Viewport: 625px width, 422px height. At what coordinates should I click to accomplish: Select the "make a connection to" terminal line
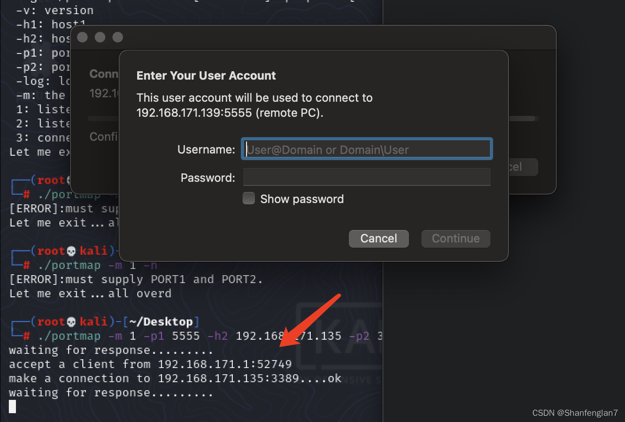tap(175, 378)
